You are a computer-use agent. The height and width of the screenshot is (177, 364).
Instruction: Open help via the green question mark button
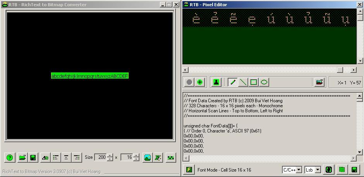(10, 158)
